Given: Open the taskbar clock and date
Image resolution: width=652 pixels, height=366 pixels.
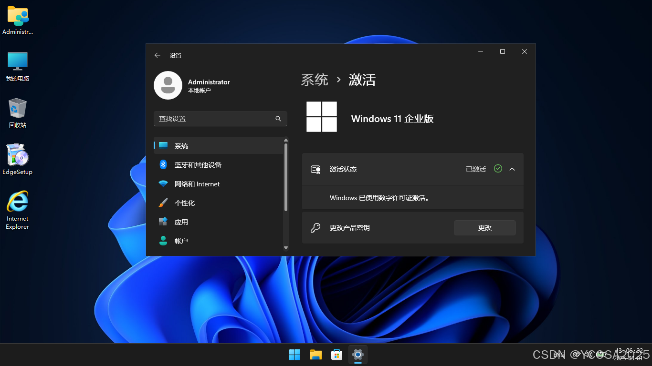Looking at the screenshot, I should [x=629, y=354].
